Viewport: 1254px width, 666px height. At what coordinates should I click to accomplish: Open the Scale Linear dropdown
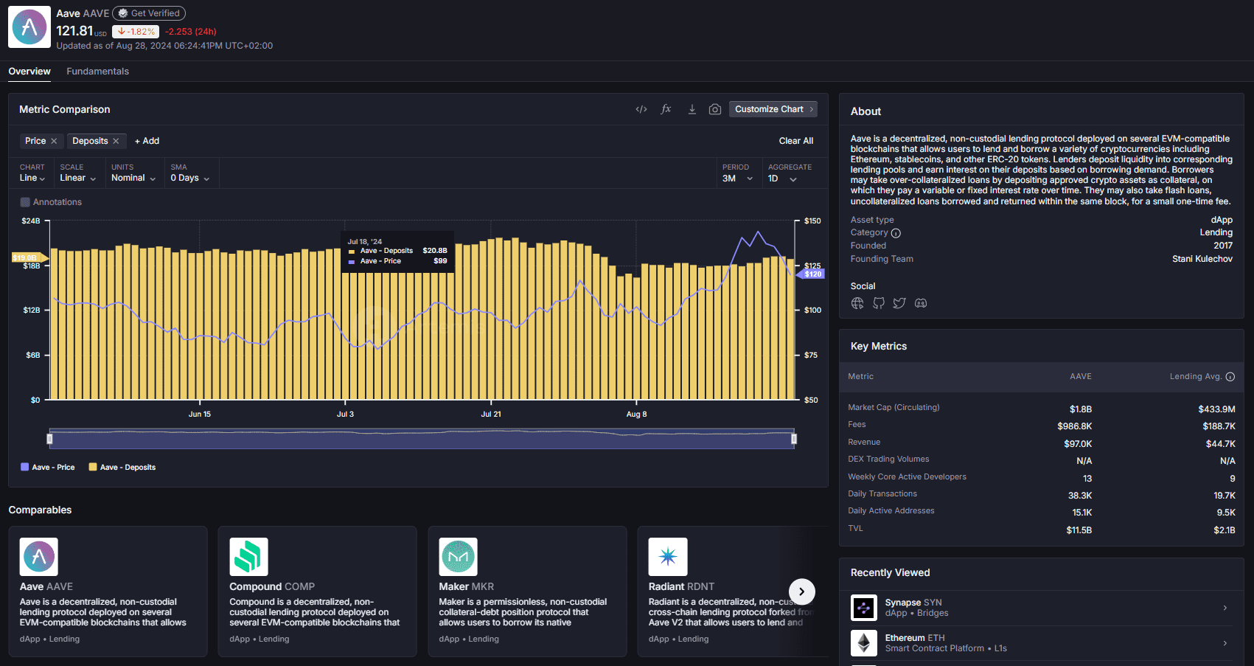tap(78, 178)
